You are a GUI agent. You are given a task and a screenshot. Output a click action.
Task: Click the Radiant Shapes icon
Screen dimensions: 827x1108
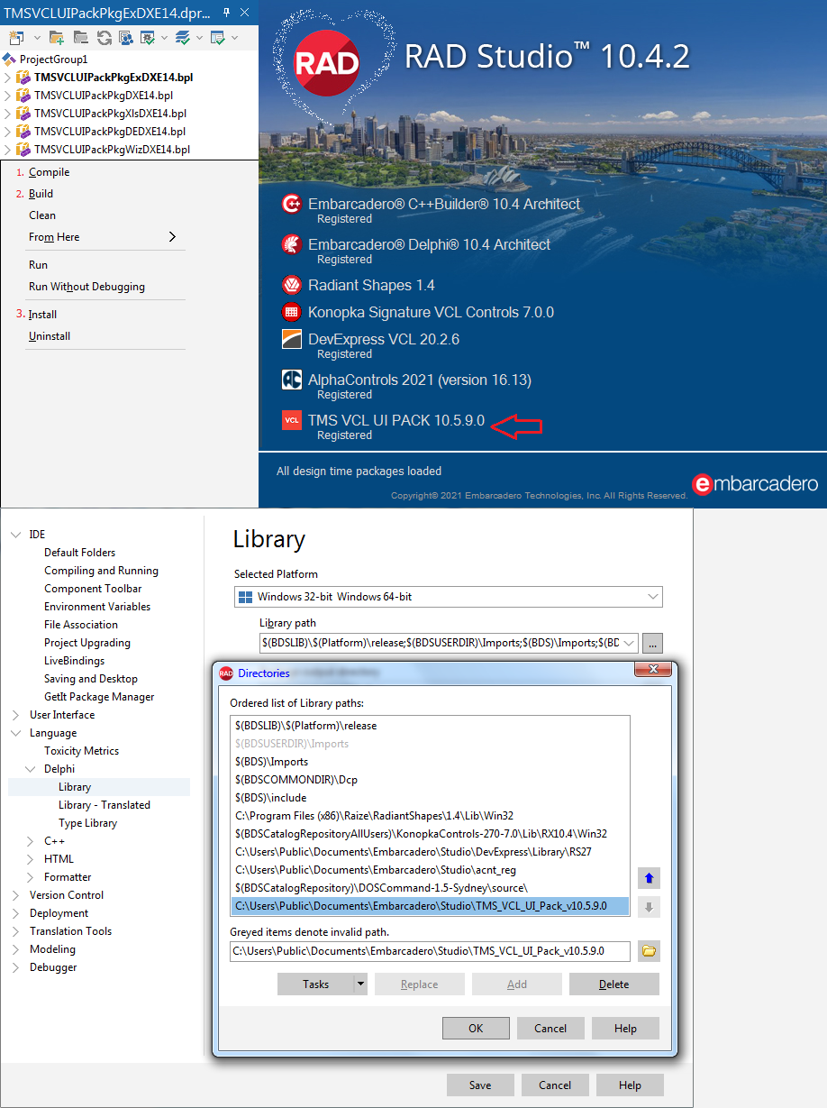[292, 285]
